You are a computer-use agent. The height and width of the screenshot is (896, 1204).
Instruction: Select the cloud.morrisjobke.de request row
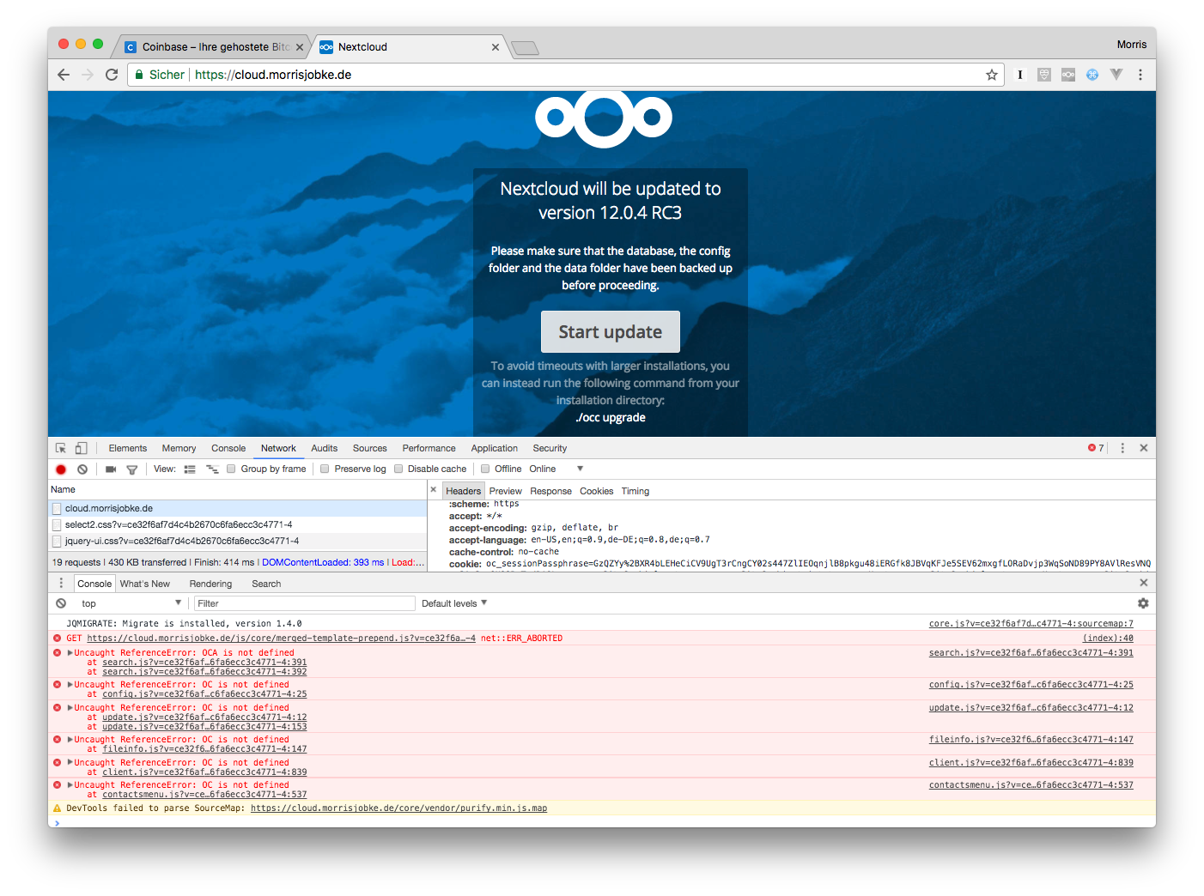(x=238, y=509)
